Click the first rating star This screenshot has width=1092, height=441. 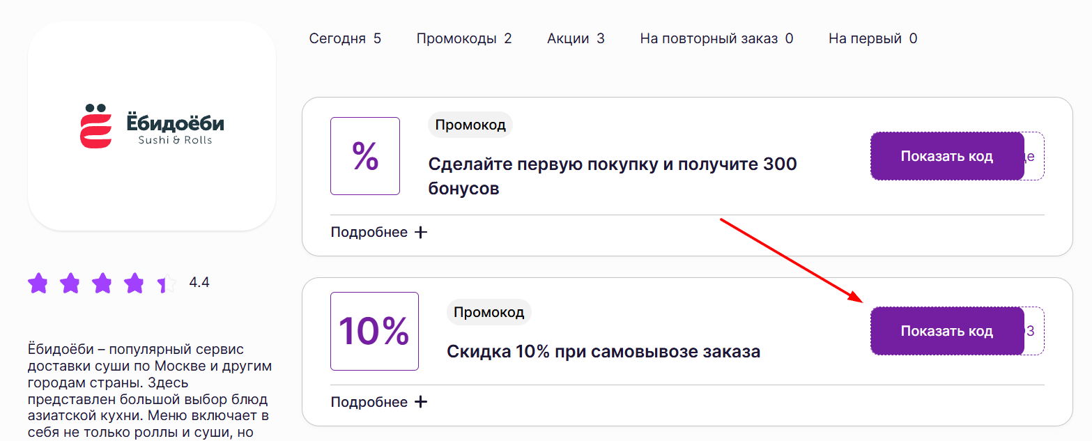click(38, 284)
